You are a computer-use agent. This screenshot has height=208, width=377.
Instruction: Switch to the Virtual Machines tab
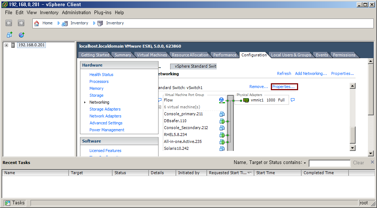(x=152, y=55)
